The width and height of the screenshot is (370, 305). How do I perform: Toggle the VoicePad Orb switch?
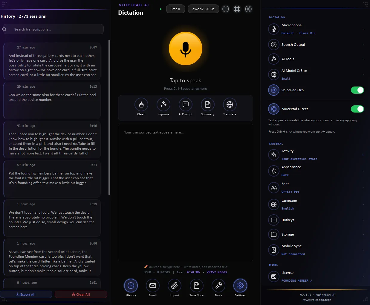pos(357,90)
